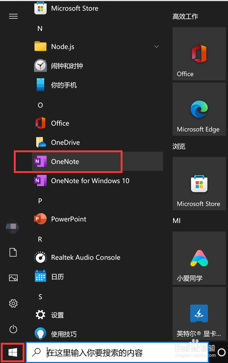The width and height of the screenshot is (228, 363).
Task: Open the 闹钟和时钟 app
Action: (x=97, y=66)
